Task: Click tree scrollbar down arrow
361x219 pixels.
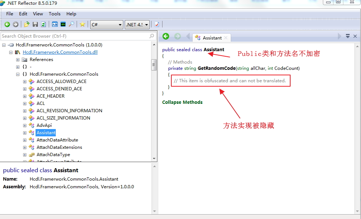Action: click(x=154, y=159)
